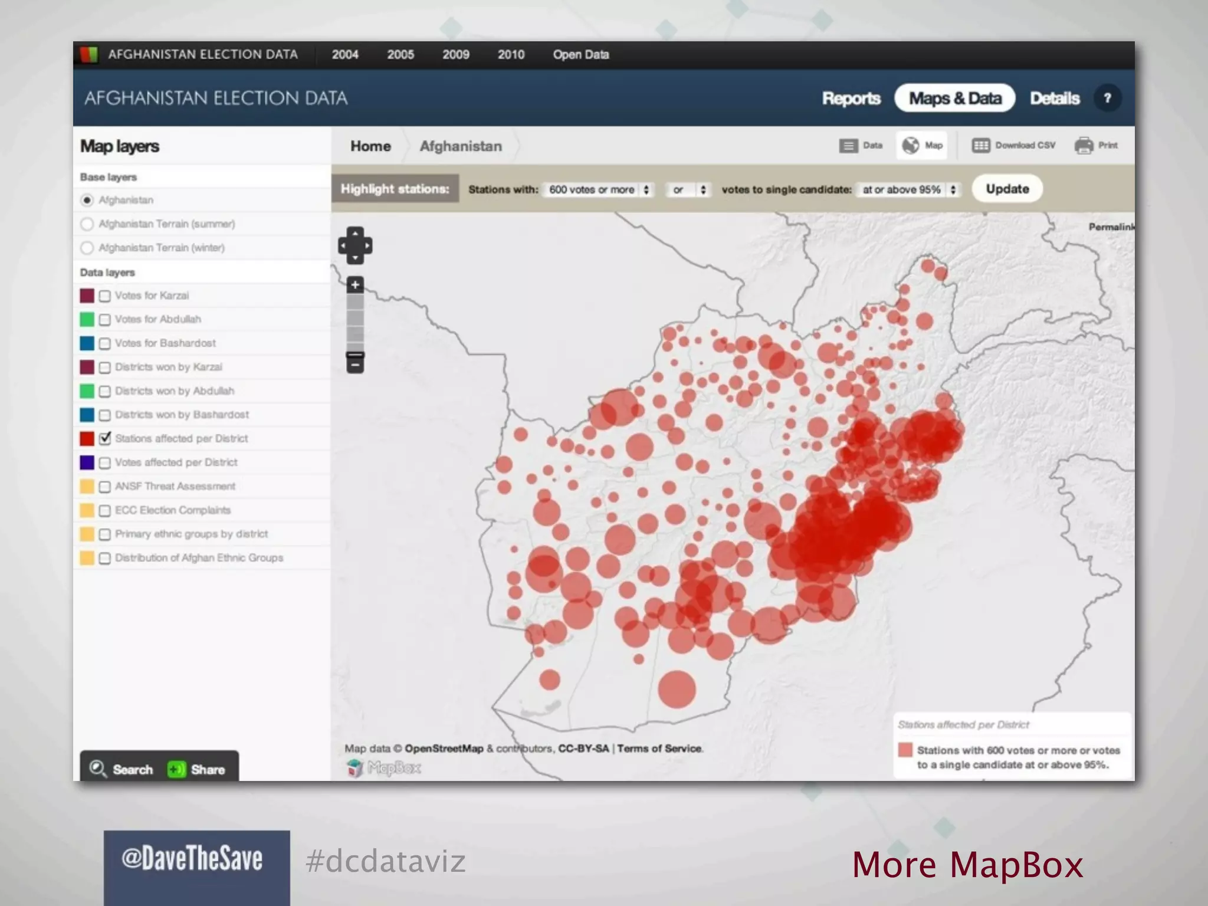Click the Highlight stations label
Image resolution: width=1208 pixels, height=906 pixels.
pyautogui.click(x=395, y=189)
